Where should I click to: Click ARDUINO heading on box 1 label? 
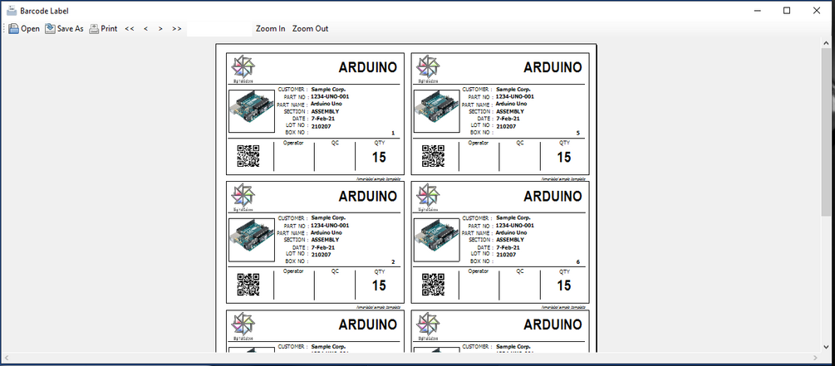coord(368,67)
